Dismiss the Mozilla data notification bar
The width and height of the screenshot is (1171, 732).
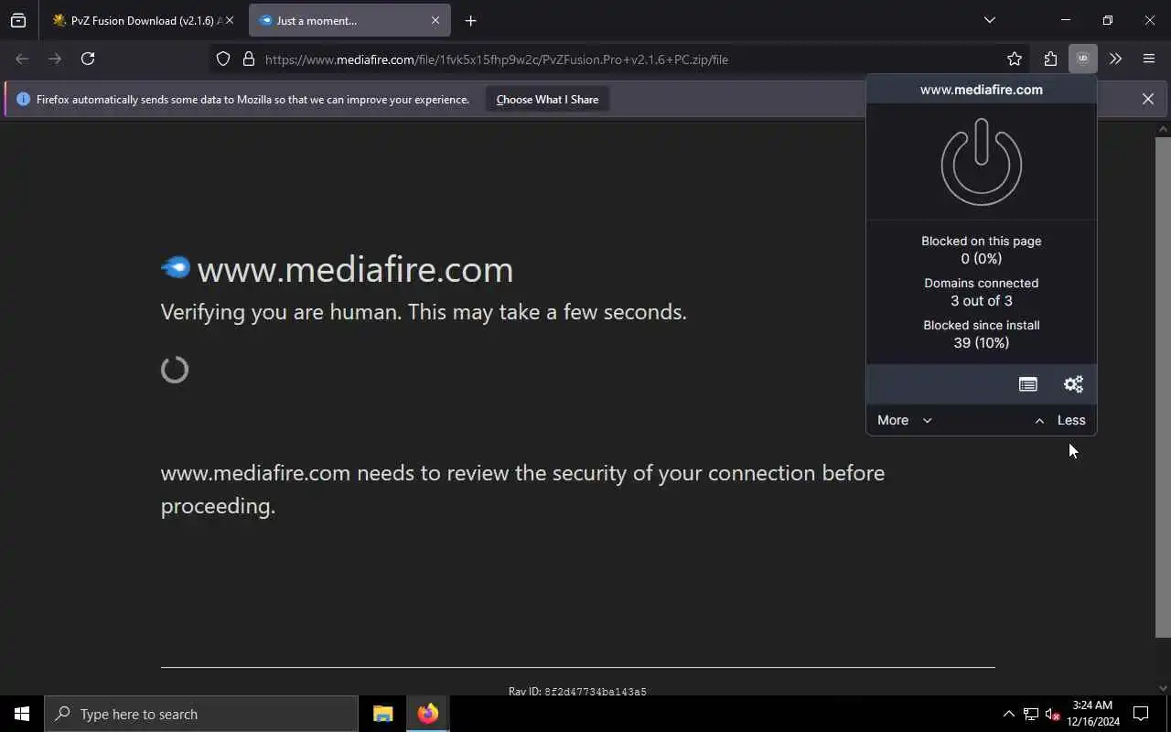pos(1147,99)
